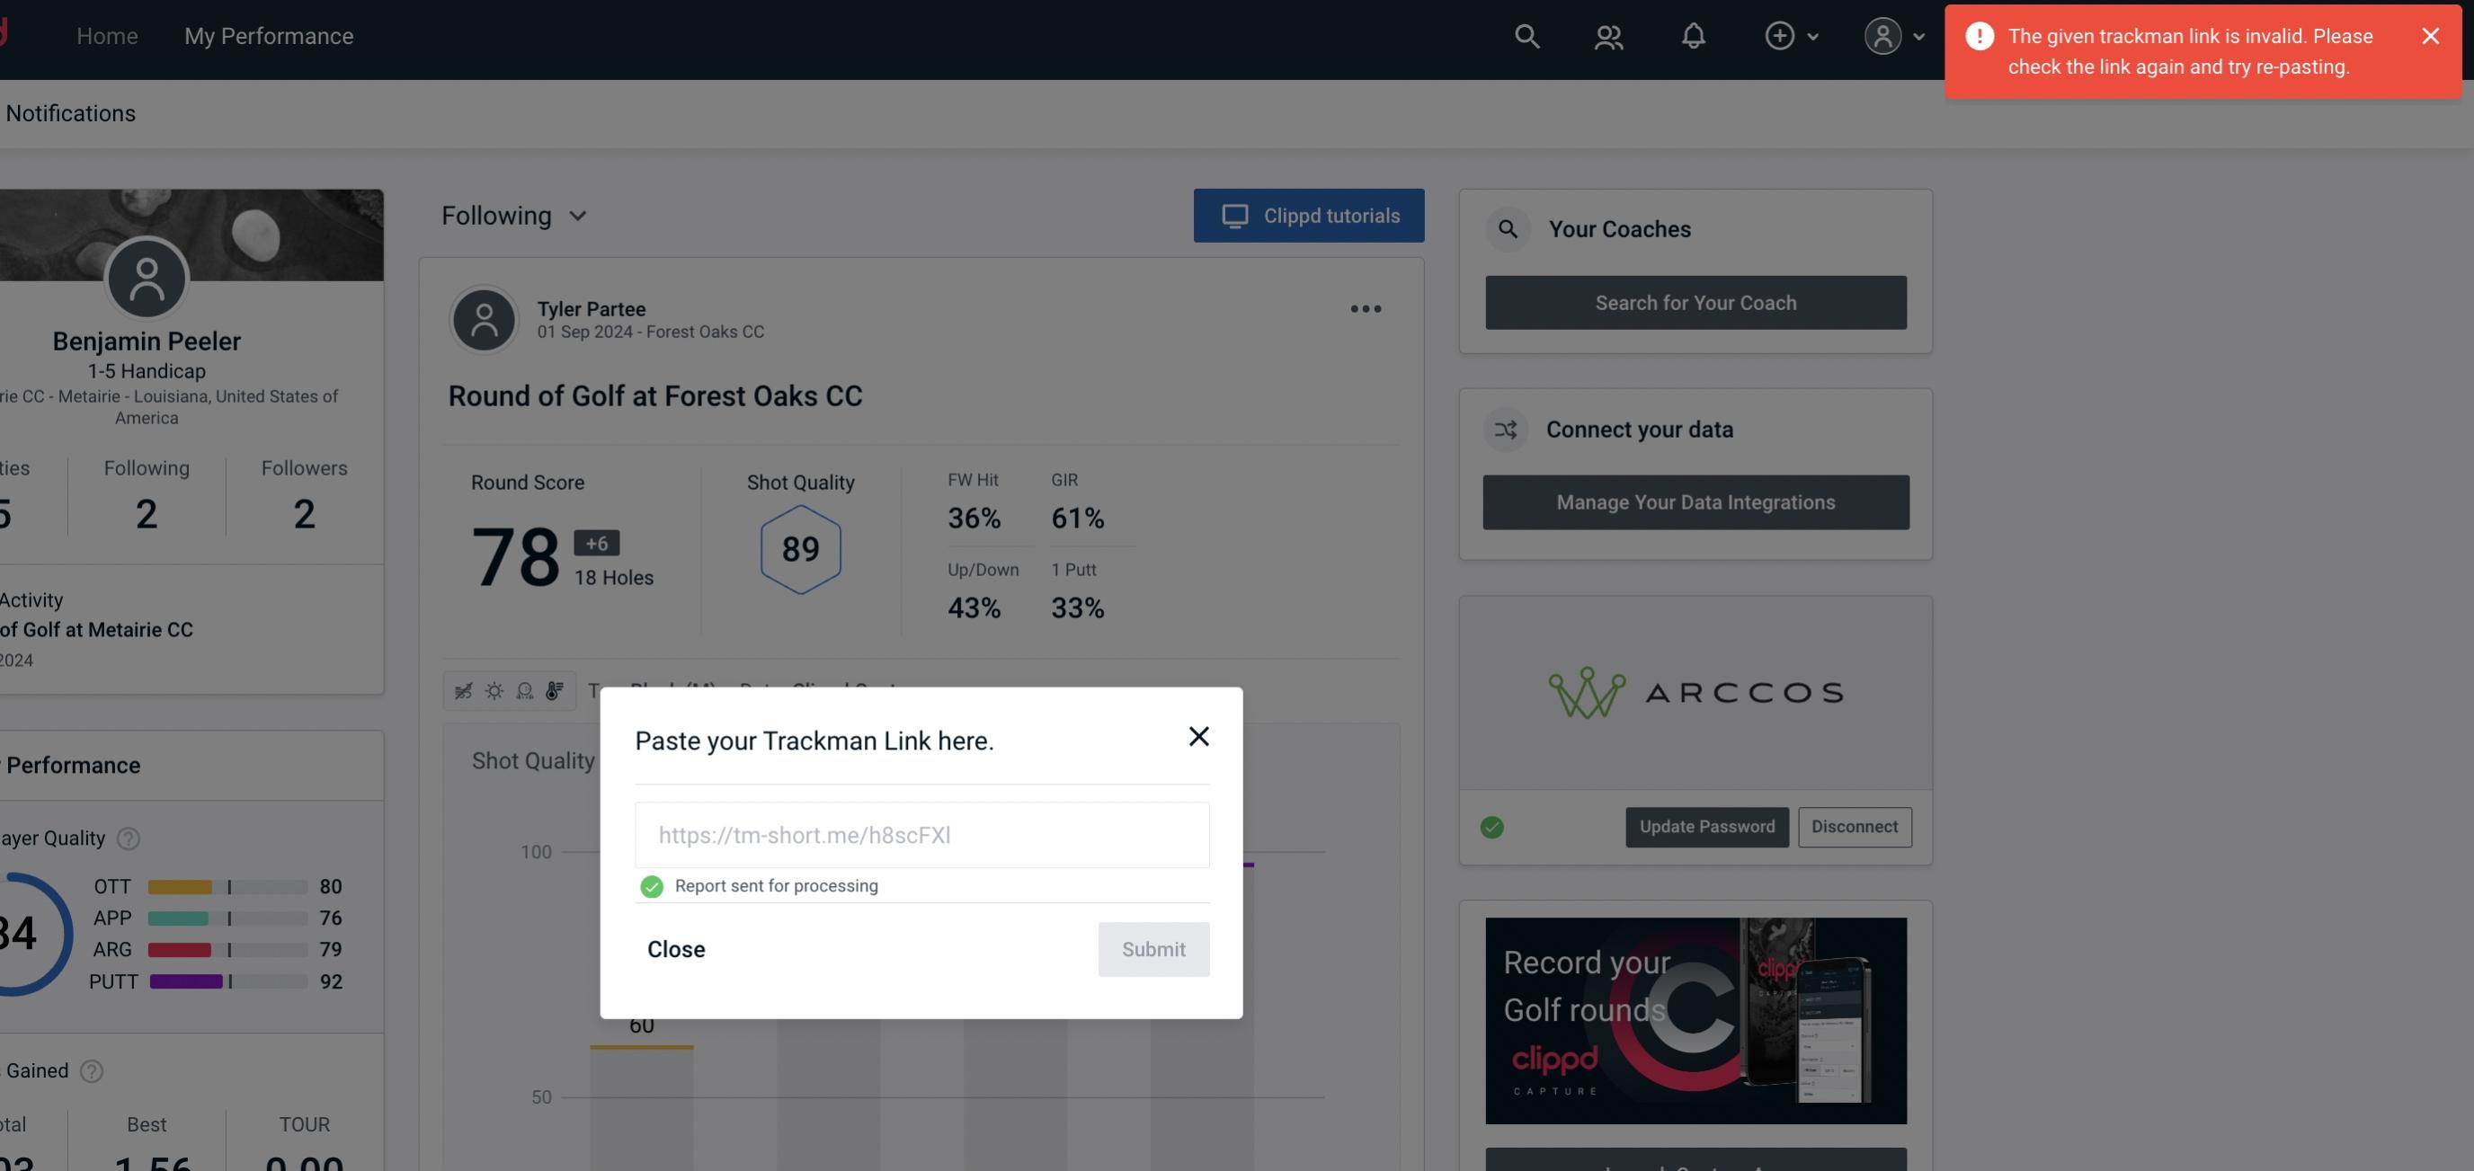This screenshot has height=1171, width=2474.
Task: Click the search icon in top navigation
Action: [1526, 35]
